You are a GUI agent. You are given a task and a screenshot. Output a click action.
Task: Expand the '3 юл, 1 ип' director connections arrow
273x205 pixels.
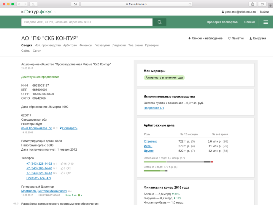coord(81,195)
